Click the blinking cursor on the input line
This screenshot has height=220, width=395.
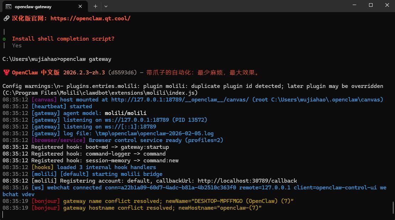click(3, 214)
